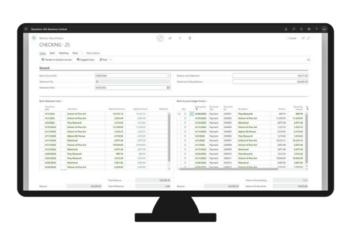
Task: Click the back arrow beside Bank Acc. Reconciliation
Action: (x=34, y=38)
